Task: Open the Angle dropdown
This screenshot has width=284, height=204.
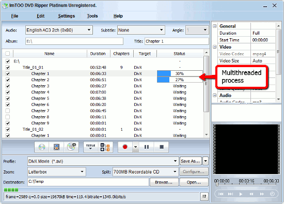Action: point(197,30)
